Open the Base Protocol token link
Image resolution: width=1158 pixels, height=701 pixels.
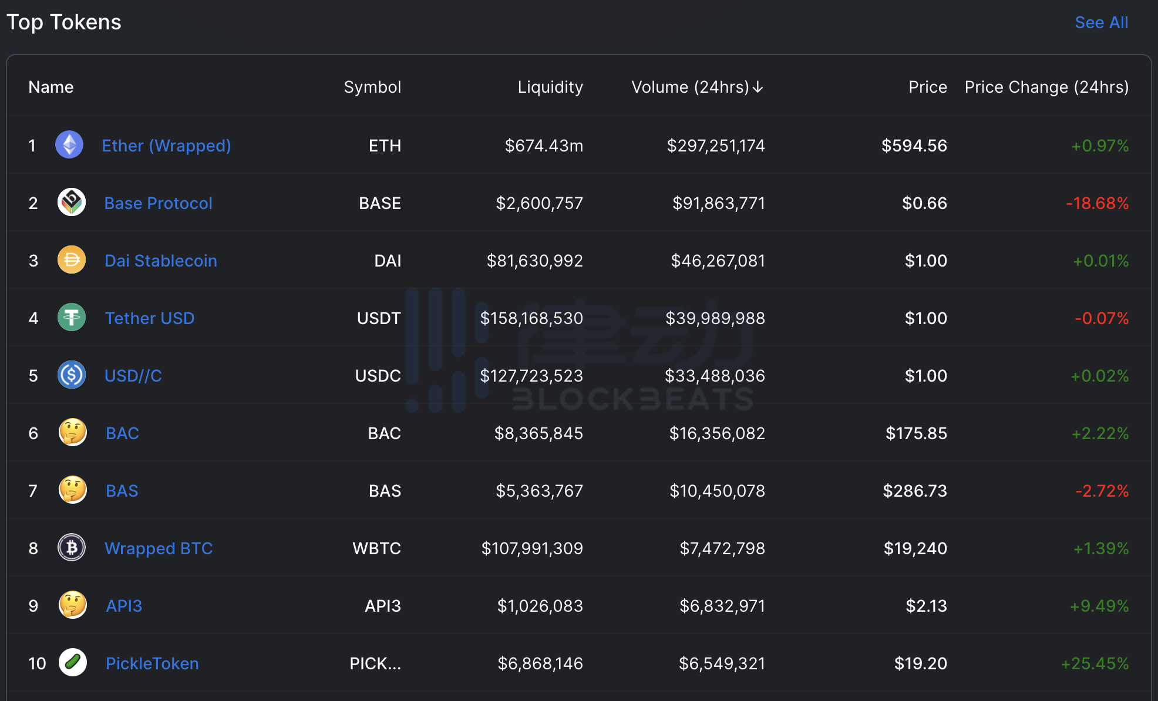click(158, 203)
